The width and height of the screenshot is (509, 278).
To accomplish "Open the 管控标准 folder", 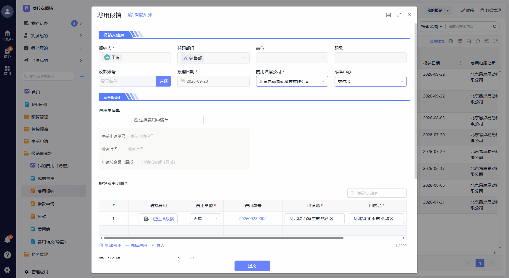I will coord(53,129).
